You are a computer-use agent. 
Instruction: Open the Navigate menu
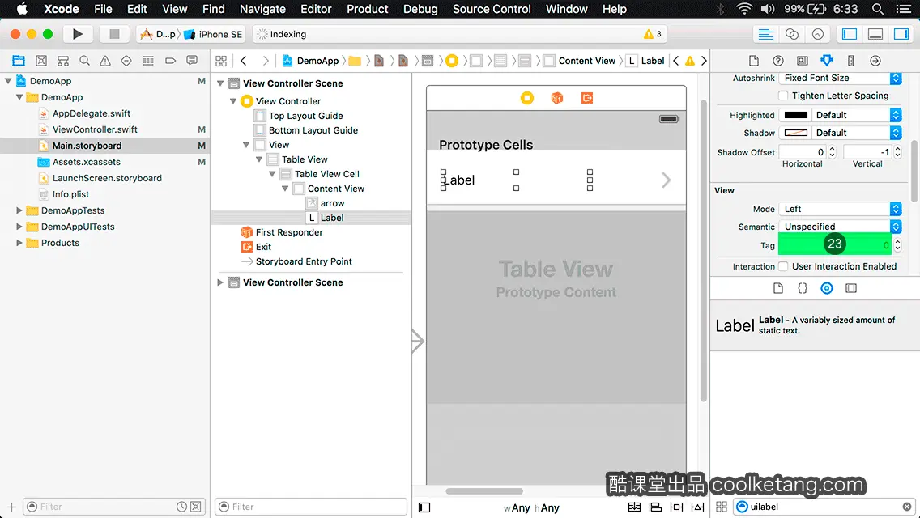coord(262,9)
